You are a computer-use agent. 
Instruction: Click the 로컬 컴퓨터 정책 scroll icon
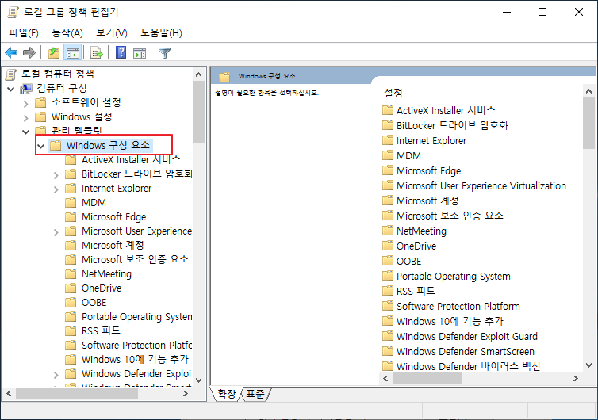(11, 74)
